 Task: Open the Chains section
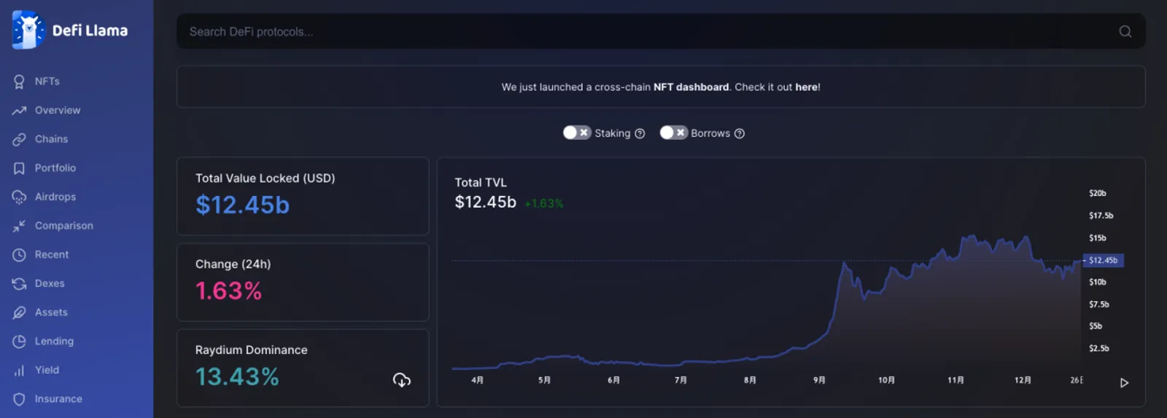tap(51, 139)
